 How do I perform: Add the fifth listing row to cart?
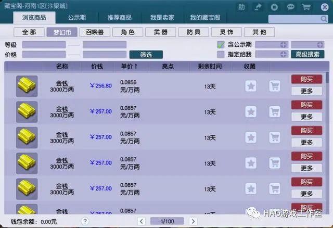[275, 188]
